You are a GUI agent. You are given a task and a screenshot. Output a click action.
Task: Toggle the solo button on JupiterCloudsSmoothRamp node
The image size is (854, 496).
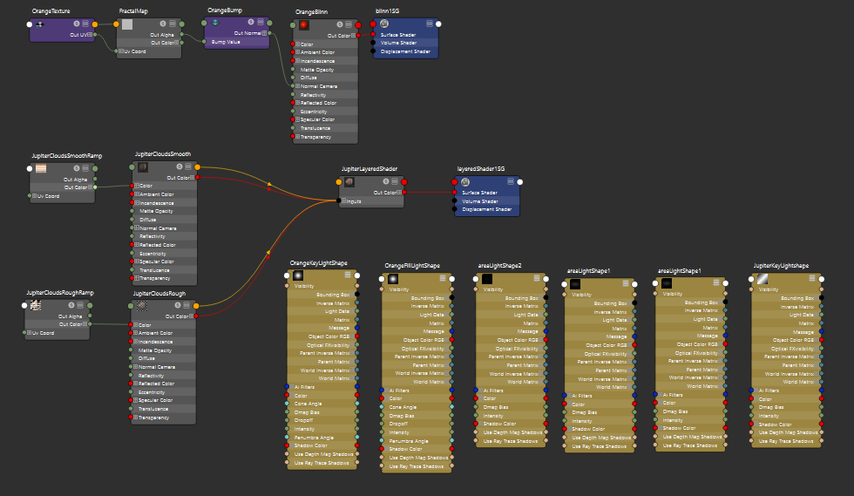pyautogui.click(x=77, y=168)
